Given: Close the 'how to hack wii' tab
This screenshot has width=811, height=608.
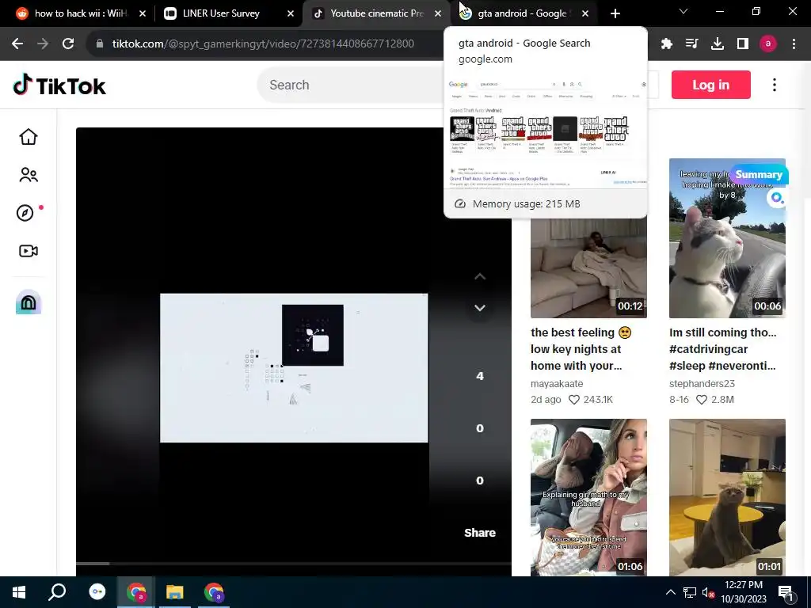Looking at the screenshot, I should point(143,13).
